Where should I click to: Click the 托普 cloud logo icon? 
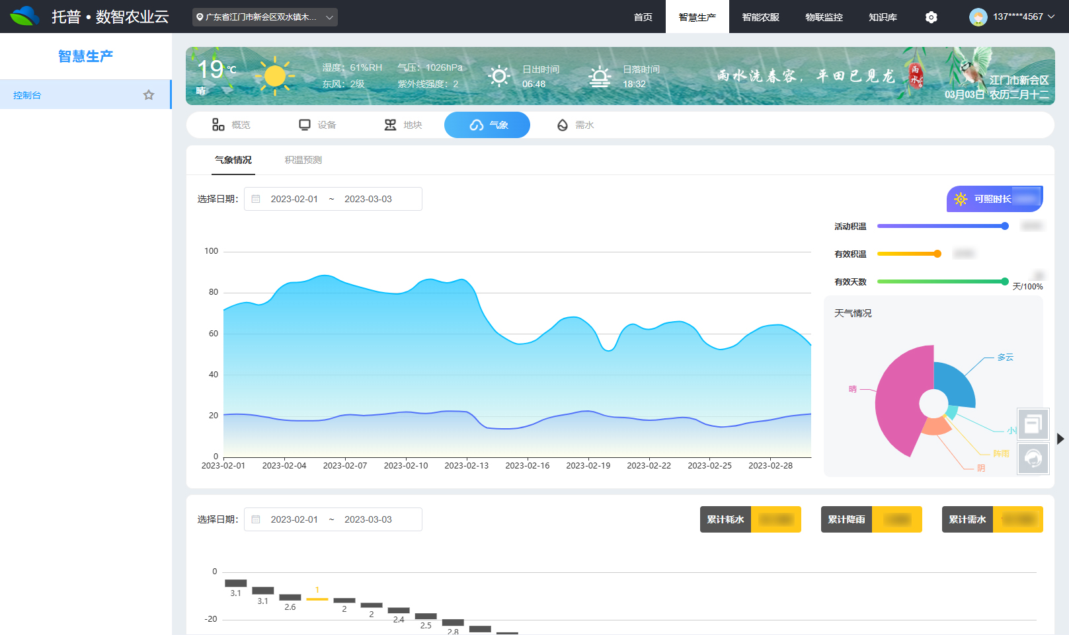25,17
